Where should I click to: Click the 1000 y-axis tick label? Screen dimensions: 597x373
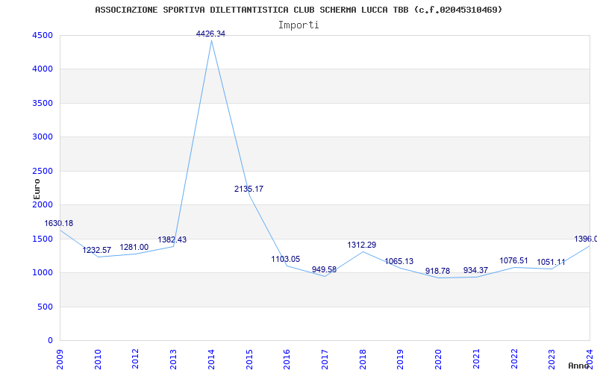pyautogui.click(x=43, y=273)
